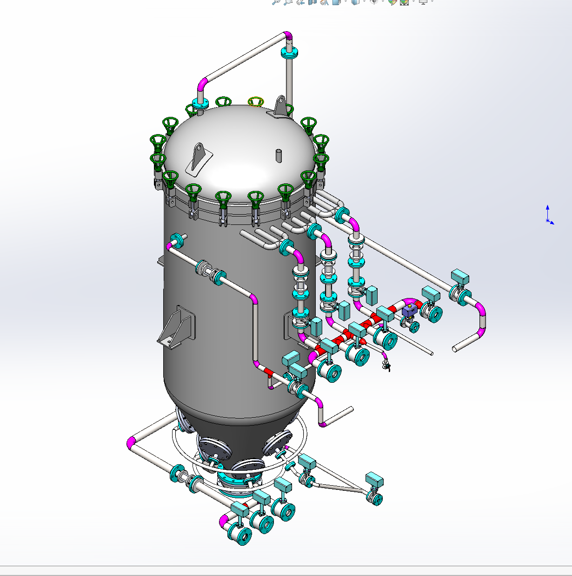Open Dynamic Annotation Views icon

click(324, 2)
